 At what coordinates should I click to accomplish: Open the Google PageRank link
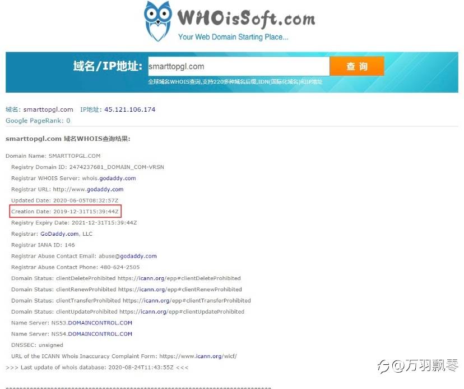38,121
